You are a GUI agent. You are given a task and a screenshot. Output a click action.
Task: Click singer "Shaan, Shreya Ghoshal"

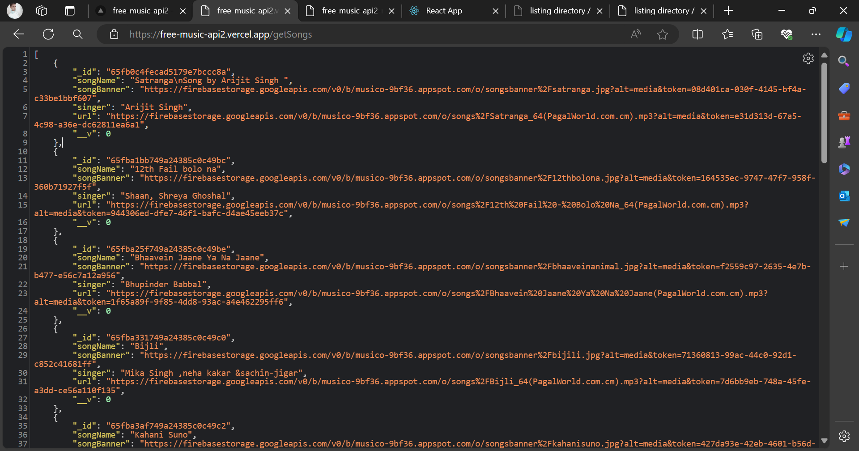pyautogui.click(x=175, y=196)
